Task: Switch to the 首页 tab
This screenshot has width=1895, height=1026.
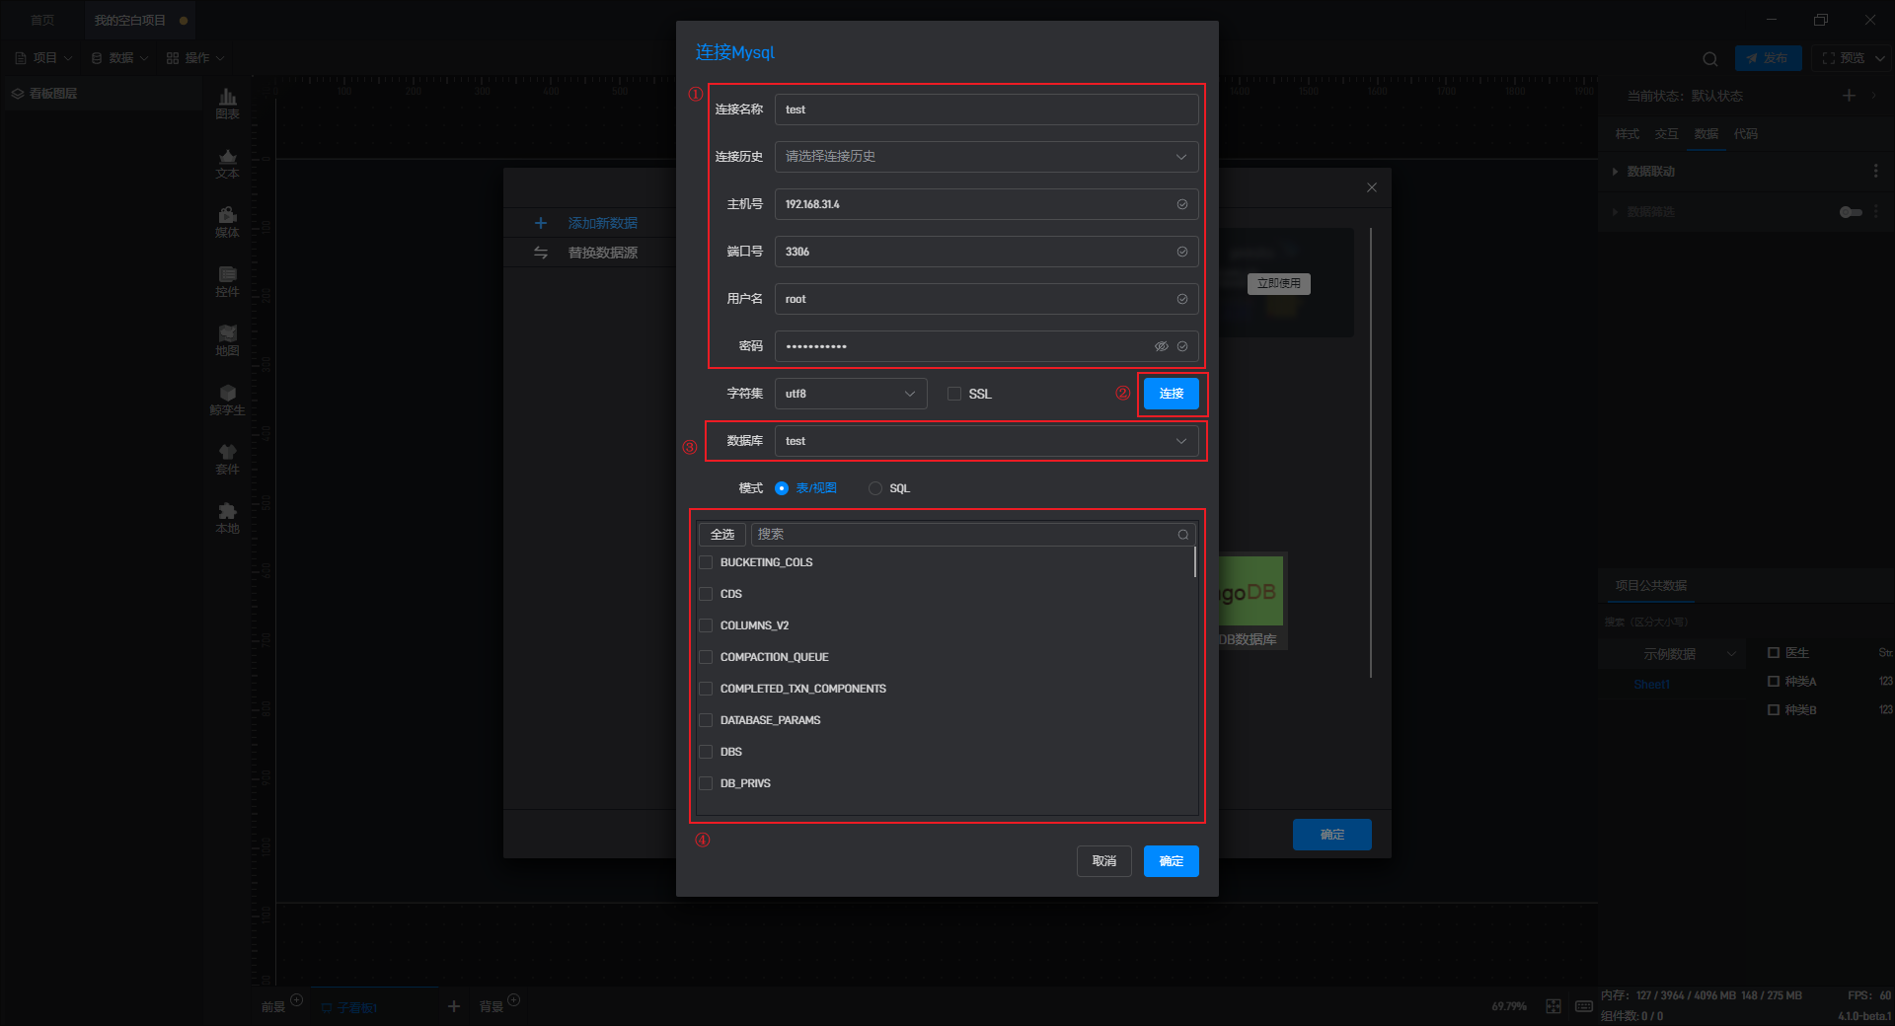Action: pyautogui.click(x=42, y=21)
